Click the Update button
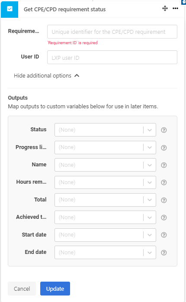 55,289
